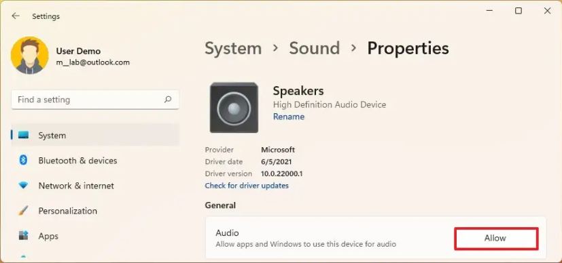562x263 pixels.
Task: Click the Personalization paintbrush icon
Action: 23,211
